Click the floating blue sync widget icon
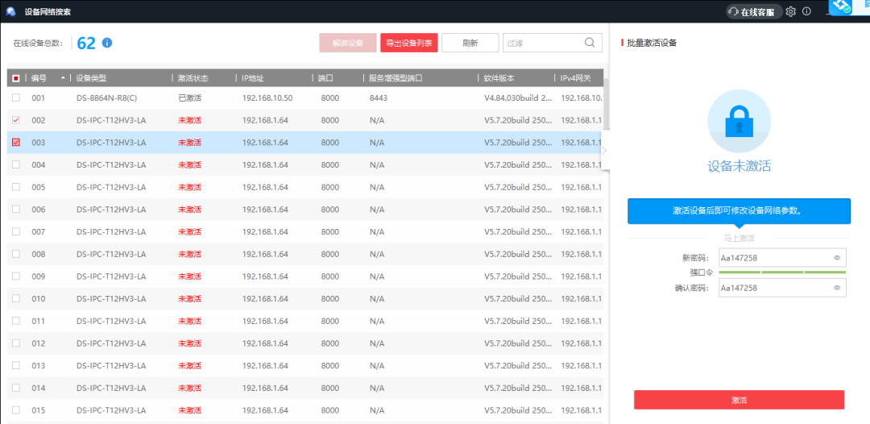This screenshot has width=870, height=424. point(842,7)
